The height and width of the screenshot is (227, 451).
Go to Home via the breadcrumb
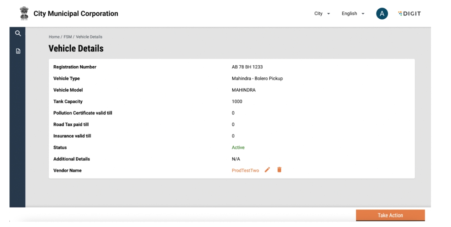[54, 37]
